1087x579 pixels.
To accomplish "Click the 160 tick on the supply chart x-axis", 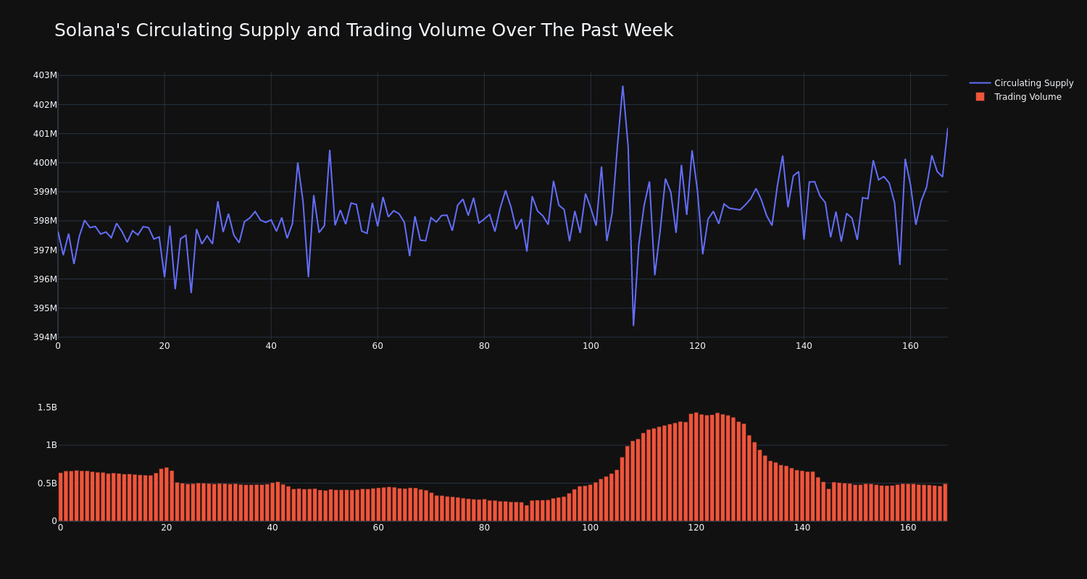I will coord(910,346).
